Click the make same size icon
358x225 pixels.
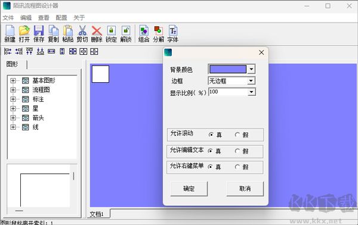pyautogui.click(x=73, y=51)
